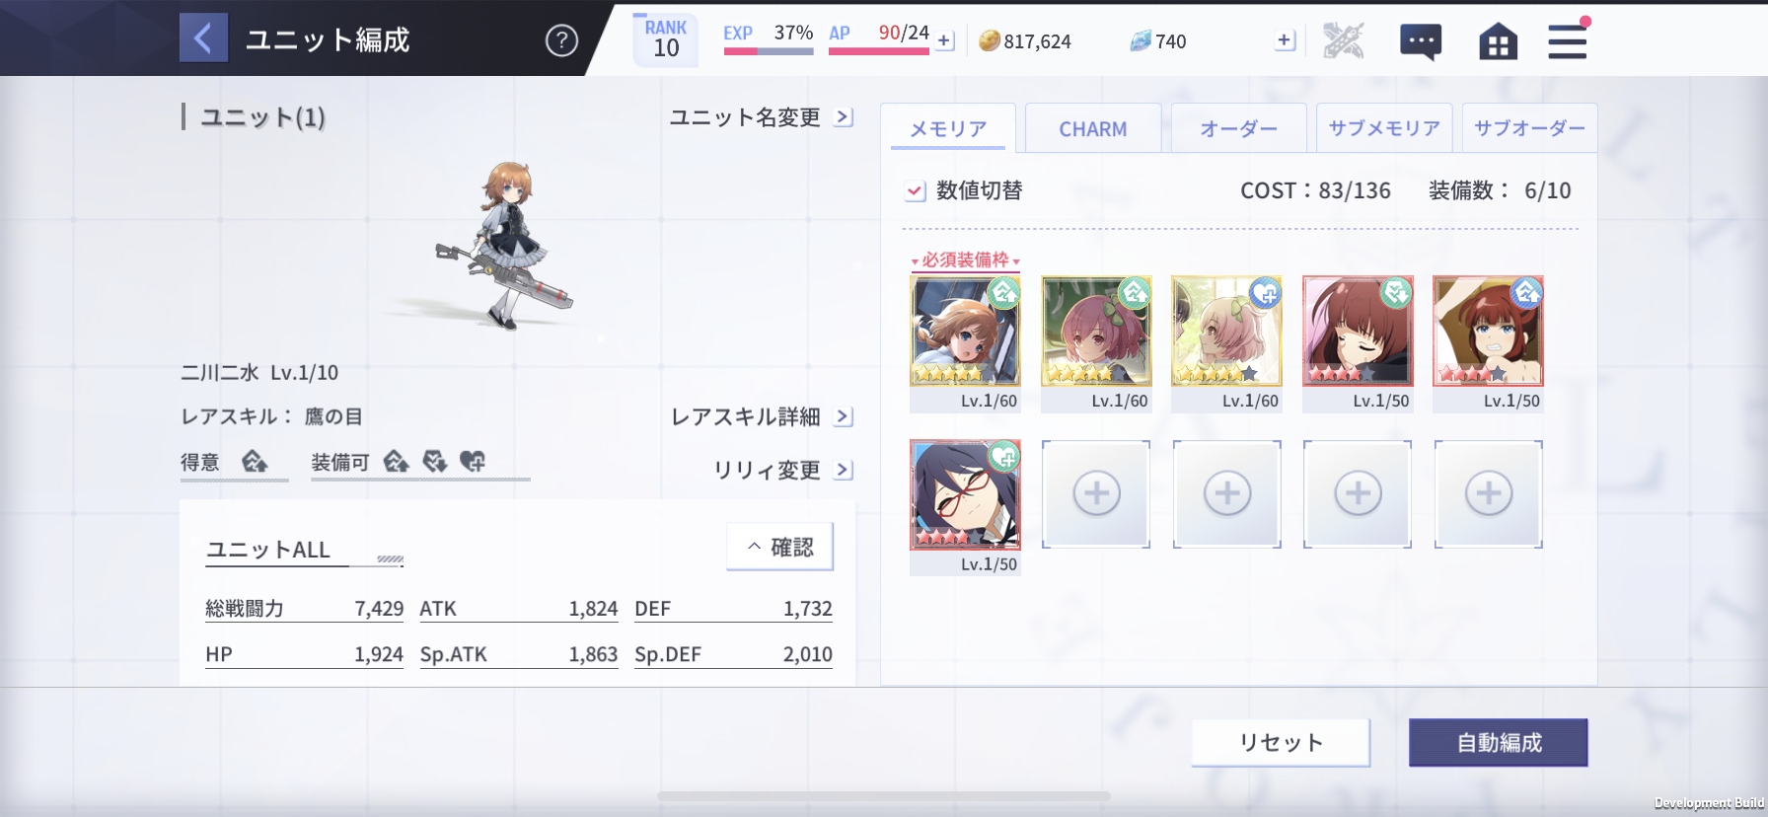The image size is (1768, 817).
Task: Tap the crossed swords battle icon
Action: [1343, 41]
